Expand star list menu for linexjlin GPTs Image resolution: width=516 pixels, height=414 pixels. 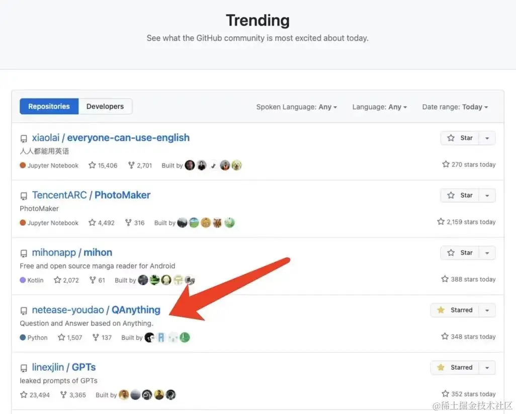tap(487, 367)
